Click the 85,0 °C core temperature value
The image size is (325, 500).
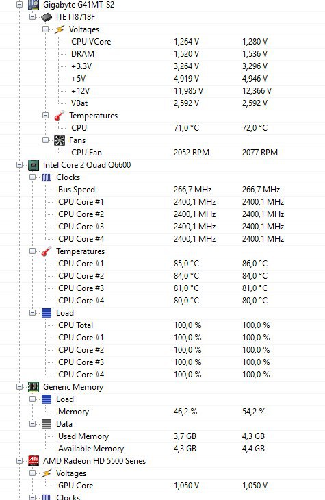click(x=186, y=264)
